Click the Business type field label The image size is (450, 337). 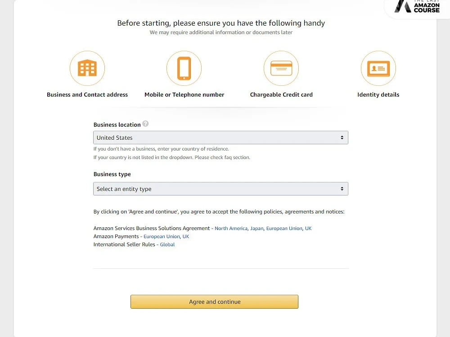point(112,174)
